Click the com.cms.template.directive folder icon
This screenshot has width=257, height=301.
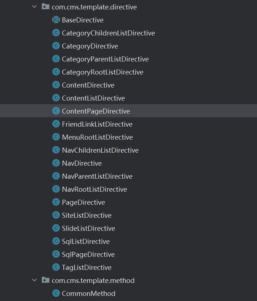pos(46,7)
